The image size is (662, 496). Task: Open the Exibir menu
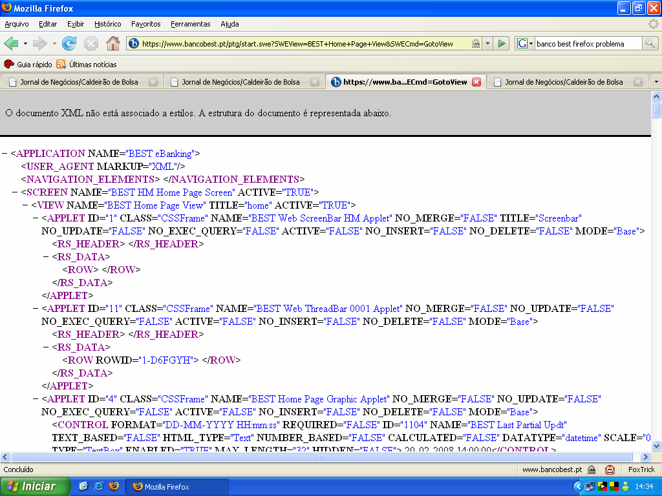click(x=76, y=24)
